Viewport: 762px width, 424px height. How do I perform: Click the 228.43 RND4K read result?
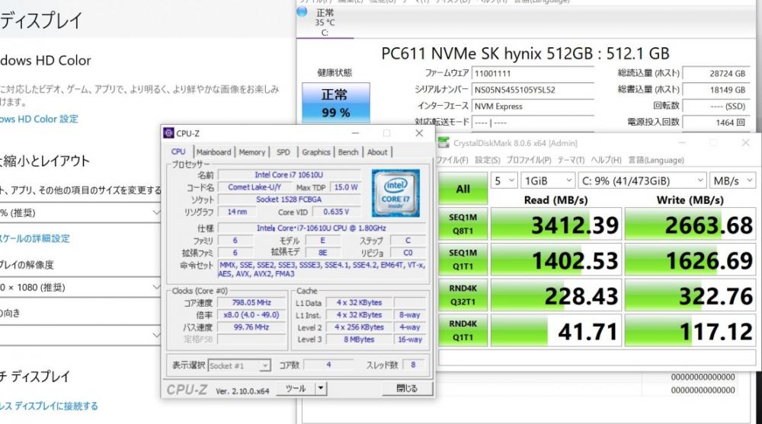pos(556,295)
